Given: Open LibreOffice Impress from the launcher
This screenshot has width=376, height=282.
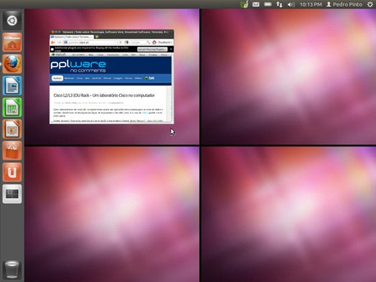Looking at the screenshot, I should [12, 129].
